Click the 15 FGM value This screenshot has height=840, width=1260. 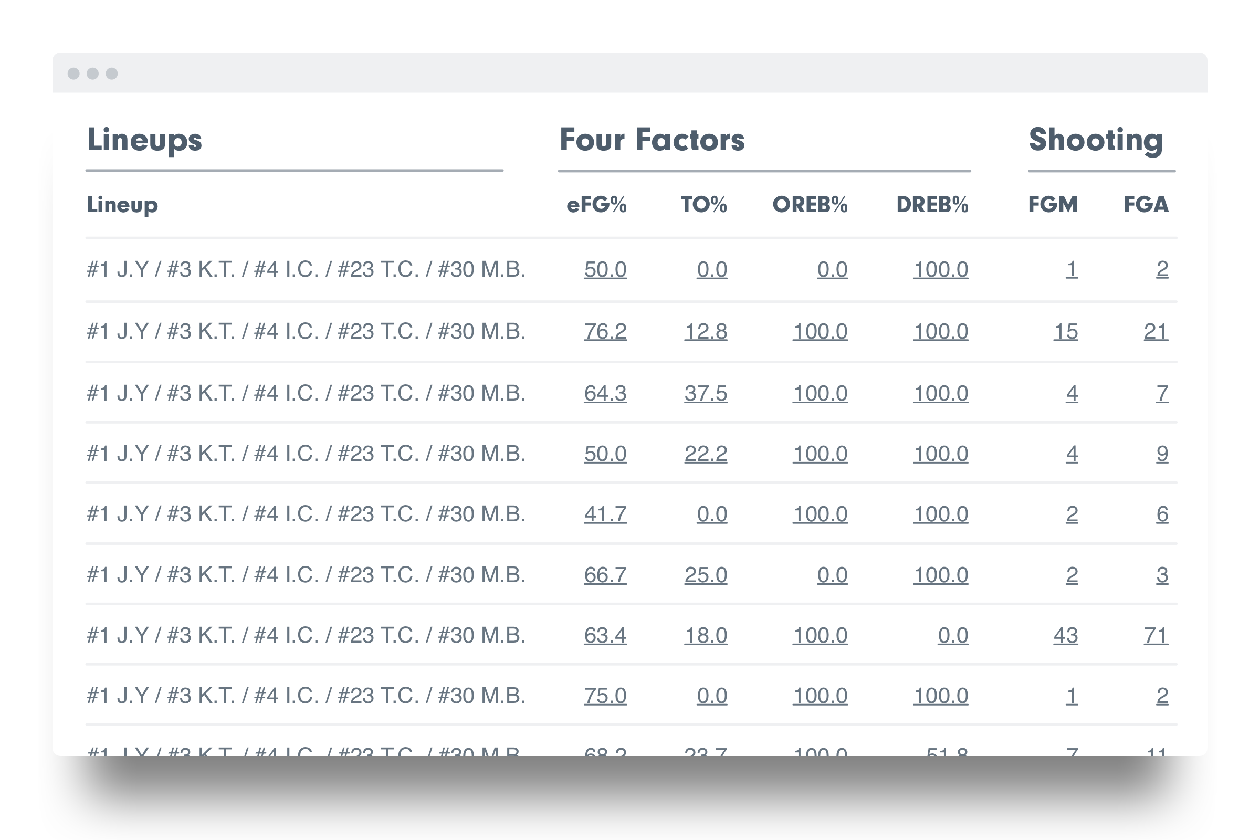coord(1066,332)
